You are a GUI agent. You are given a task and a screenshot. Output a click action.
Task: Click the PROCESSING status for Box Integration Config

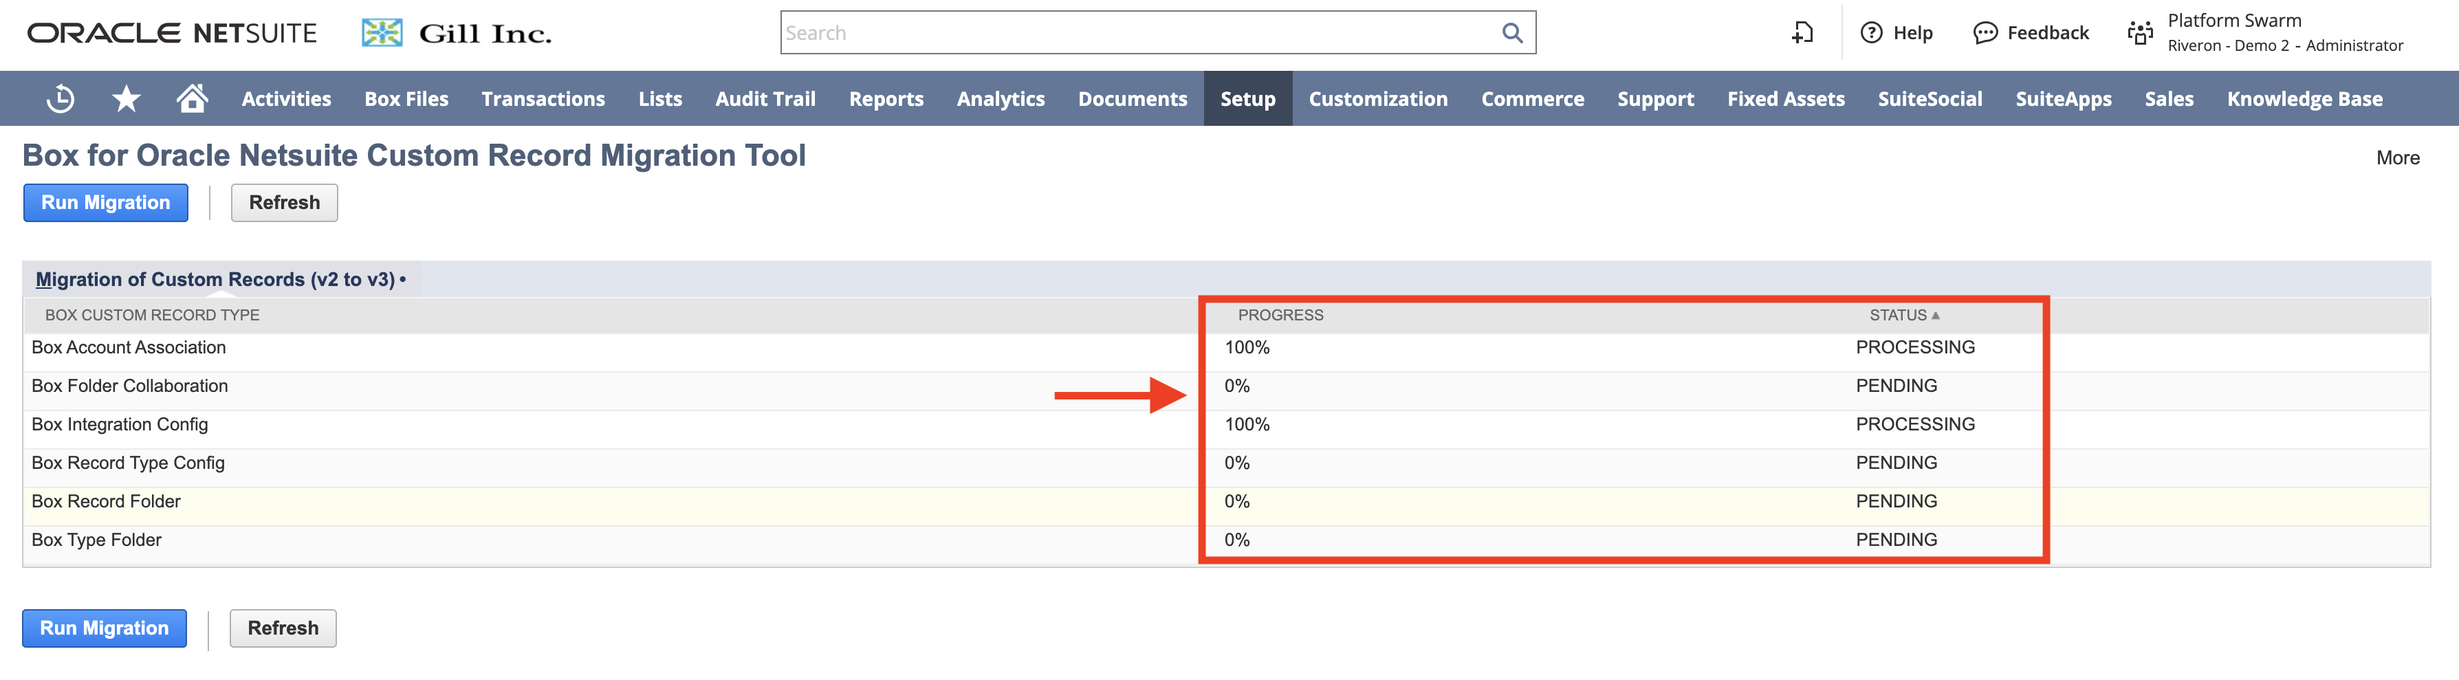click(x=1915, y=424)
